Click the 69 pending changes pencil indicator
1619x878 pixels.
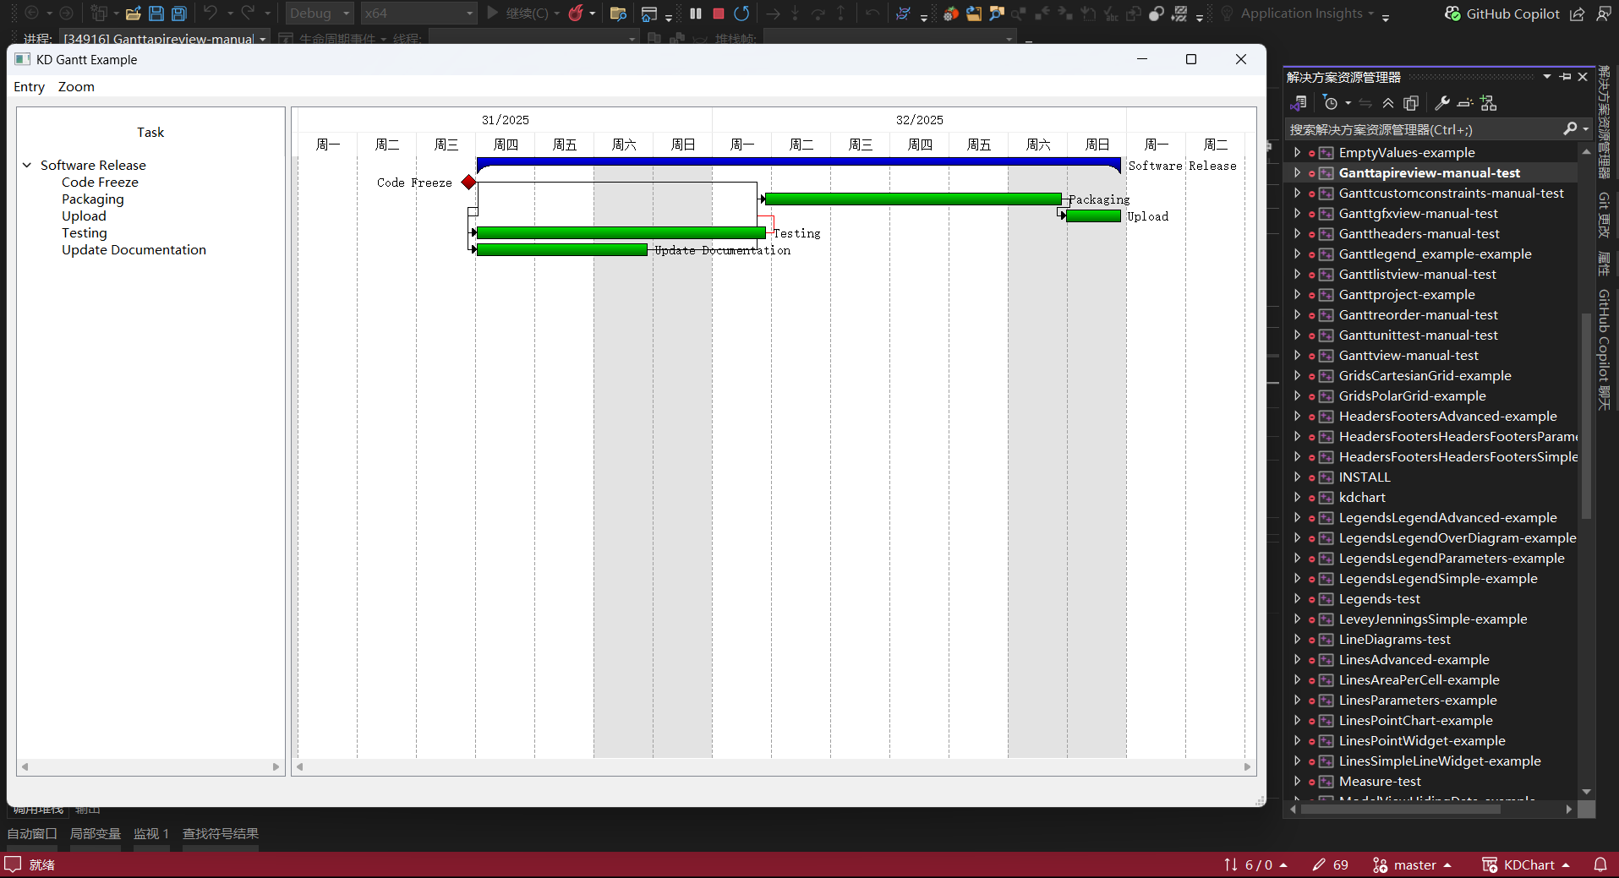coord(1330,864)
